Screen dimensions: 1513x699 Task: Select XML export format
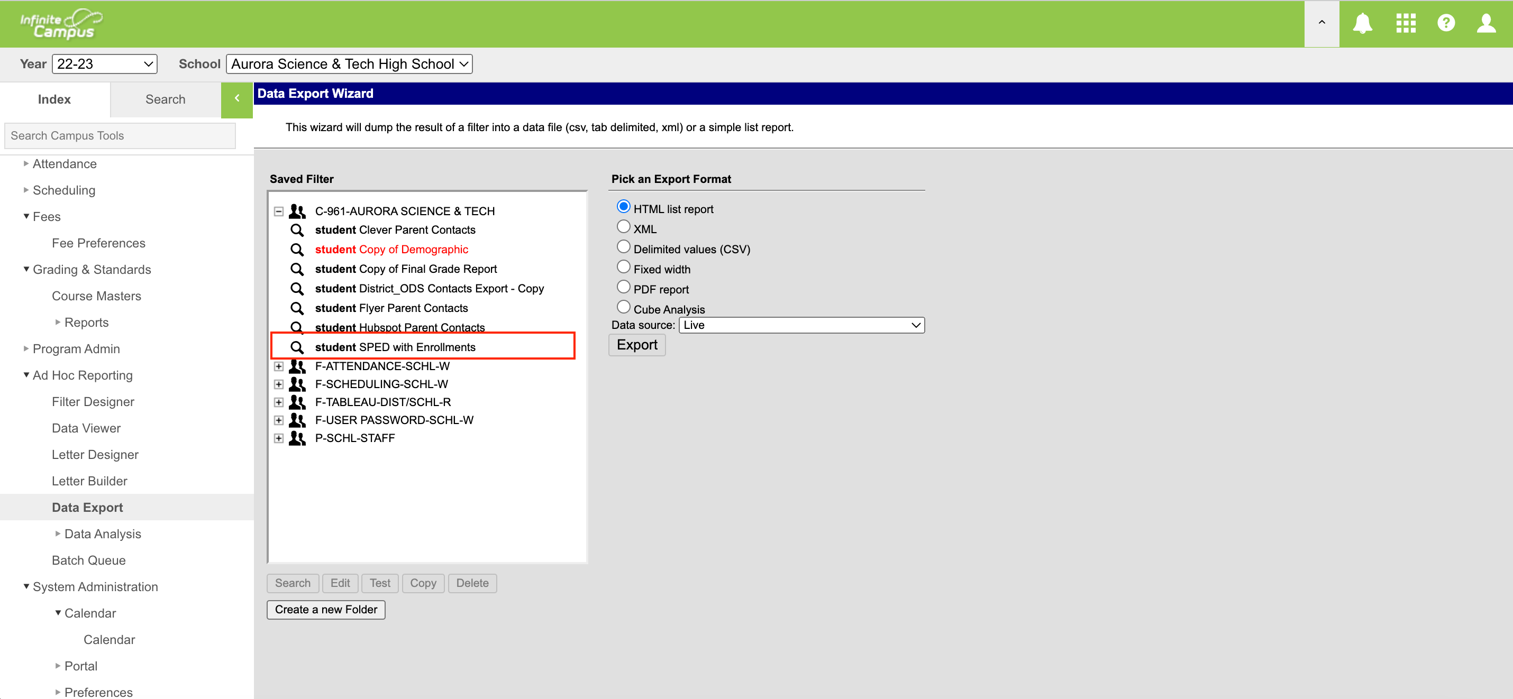pyautogui.click(x=623, y=226)
